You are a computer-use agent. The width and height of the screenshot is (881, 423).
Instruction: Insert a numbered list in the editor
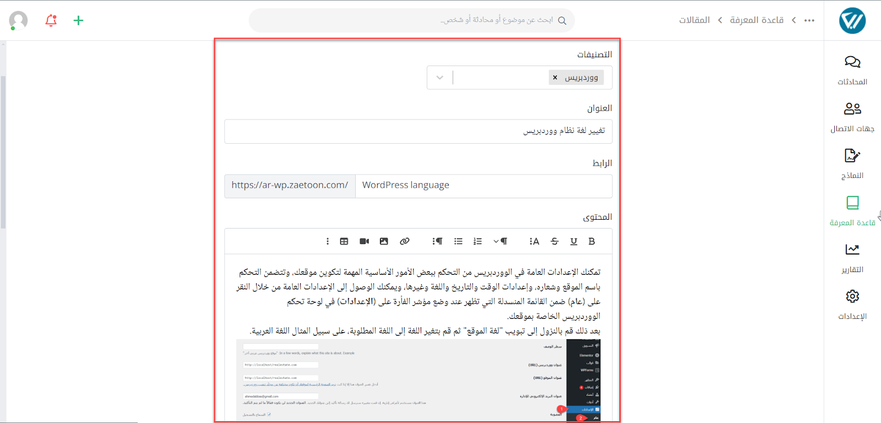tap(477, 241)
